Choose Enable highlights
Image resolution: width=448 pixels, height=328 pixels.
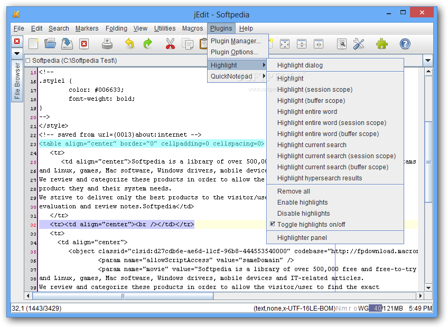coord(335,202)
